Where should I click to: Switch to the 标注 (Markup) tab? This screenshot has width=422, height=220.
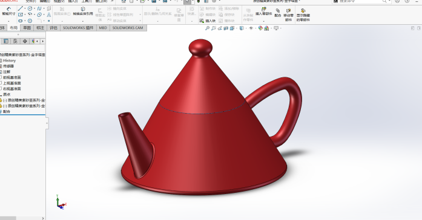40,28
